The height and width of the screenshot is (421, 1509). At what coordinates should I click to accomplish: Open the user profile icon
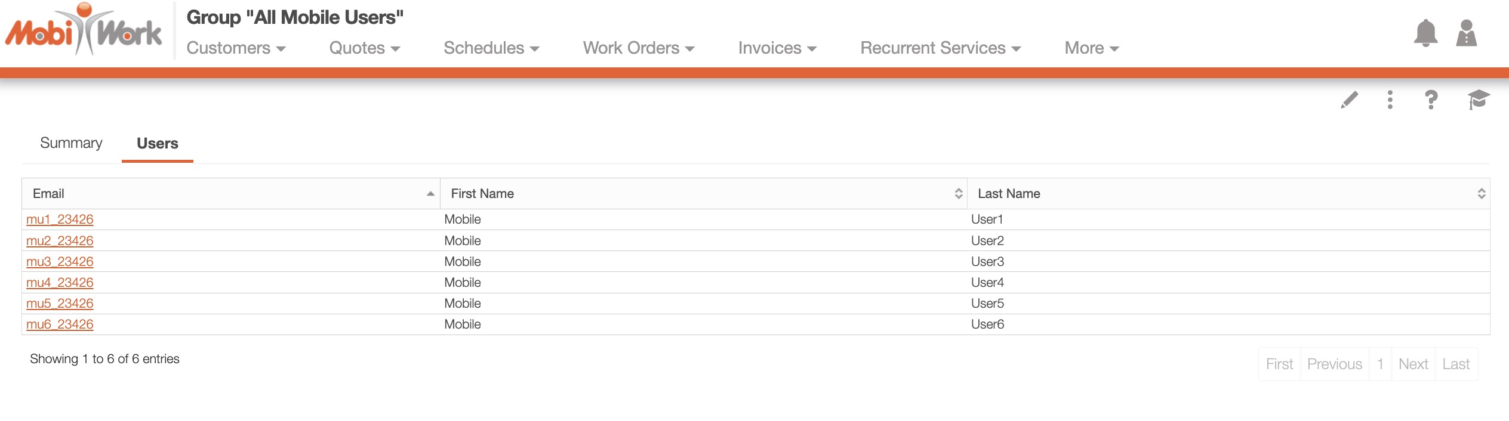pyautogui.click(x=1466, y=33)
